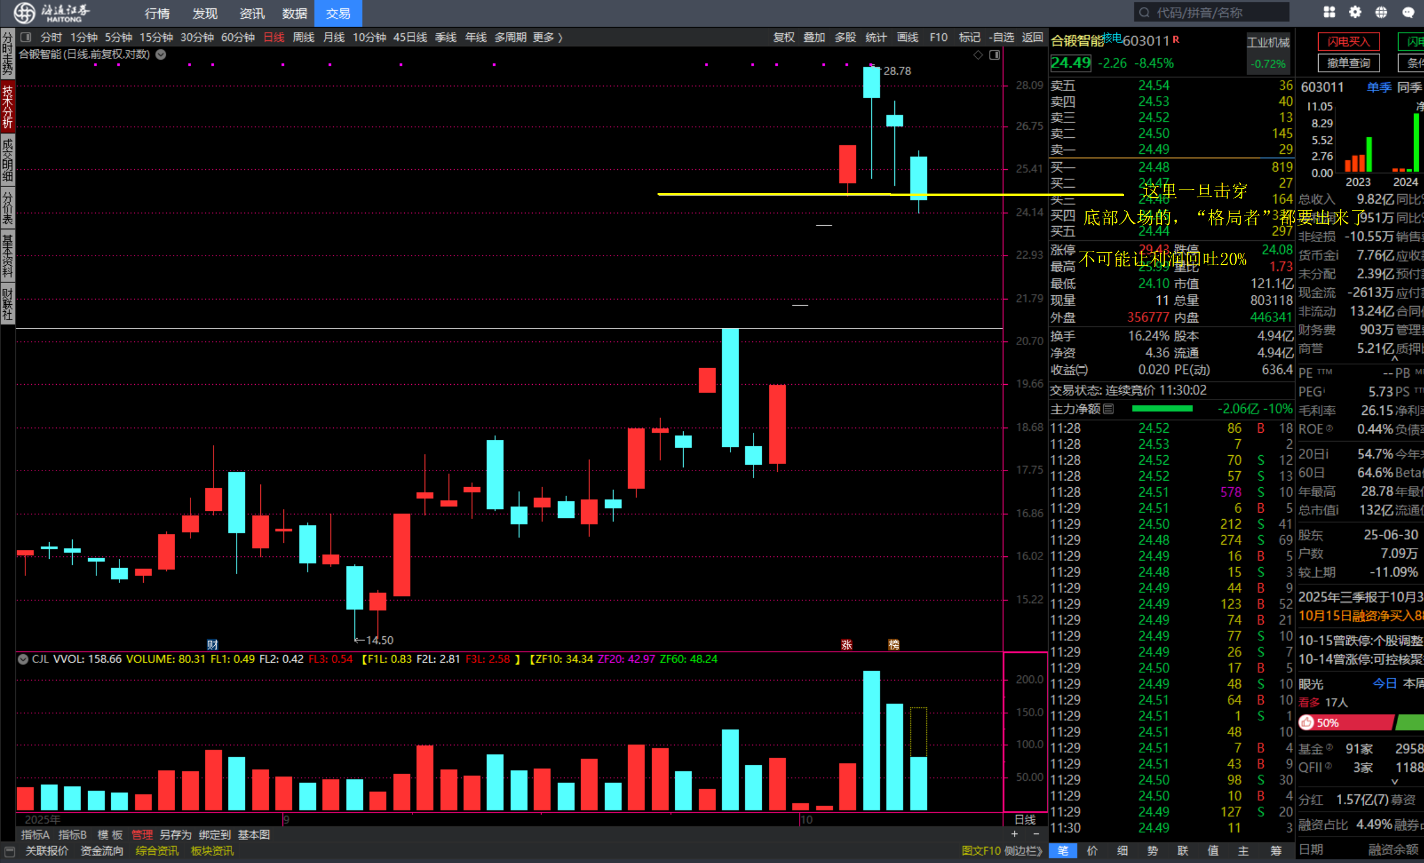Click the 闪电买入 button

(x=1348, y=41)
